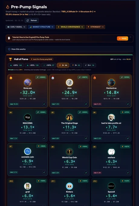Click the flame icon beside Pre-Pump Signals
The image size is (139, 206).
8,7
